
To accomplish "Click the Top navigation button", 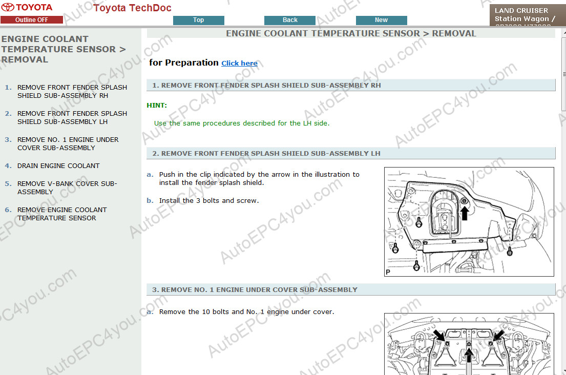I will point(198,20).
